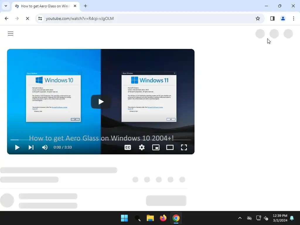Switch to theater mode

point(170,147)
